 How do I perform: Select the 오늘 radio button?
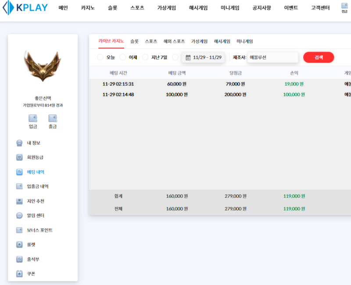(x=100, y=57)
